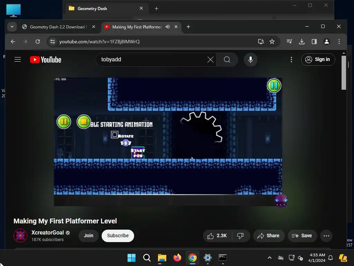Click the page vertical scrollbar thumb
Image resolution: width=354 pixels, height=266 pixels.
(344, 72)
